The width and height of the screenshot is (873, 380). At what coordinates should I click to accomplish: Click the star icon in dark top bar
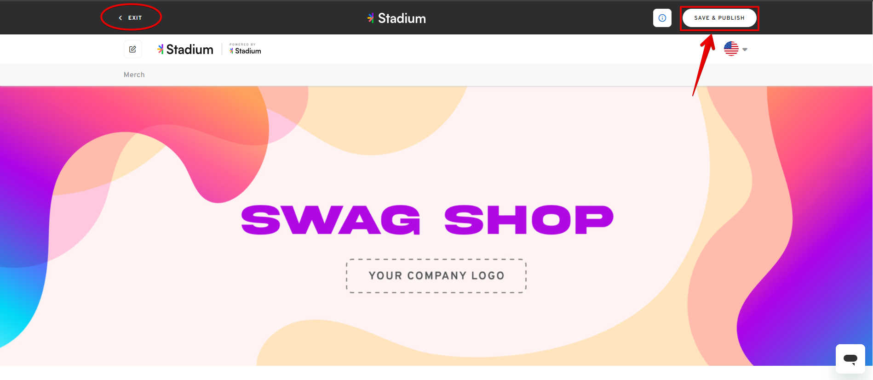[x=371, y=18]
